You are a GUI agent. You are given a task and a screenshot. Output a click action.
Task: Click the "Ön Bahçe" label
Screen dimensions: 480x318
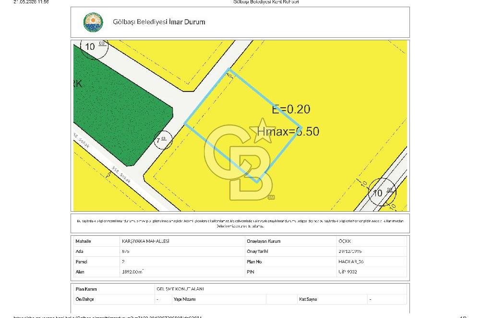tap(85, 299)
